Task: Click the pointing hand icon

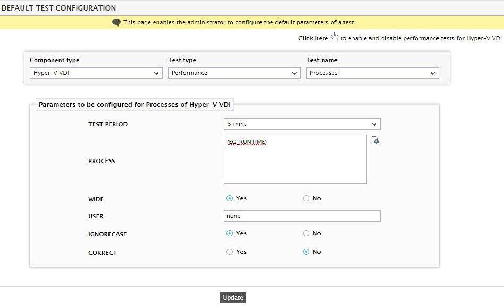Action: point(334,36)
